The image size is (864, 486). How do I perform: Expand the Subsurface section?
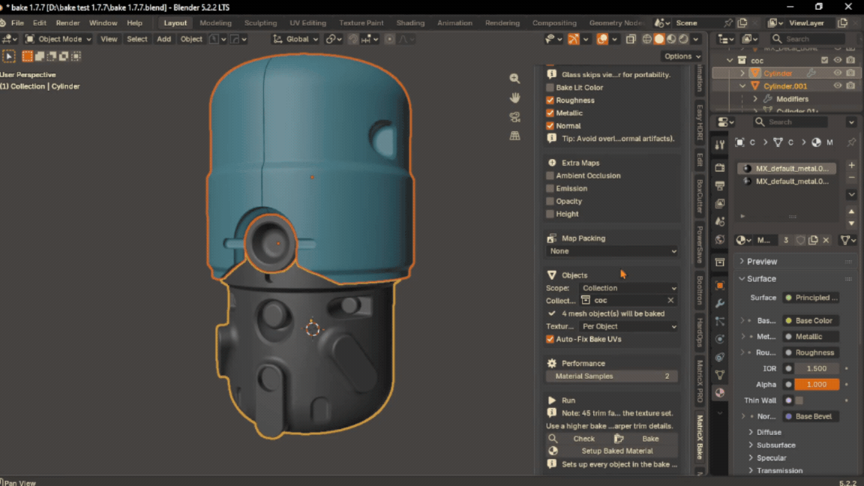click(x=775, y=445)
